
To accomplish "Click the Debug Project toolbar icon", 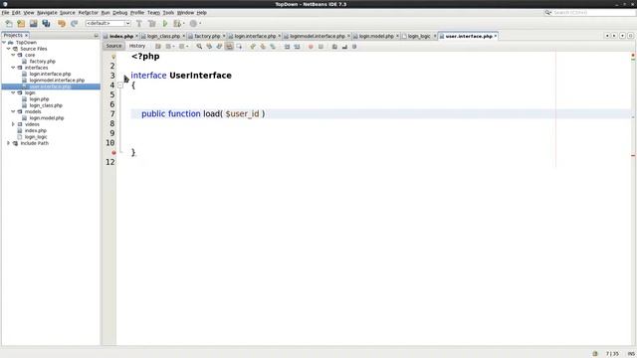I will coord(177,24).
